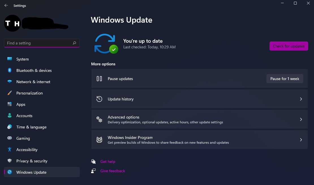Viewport: 314px width, 185px height.
Task: Click the System monitor icon
Action: 10,59
